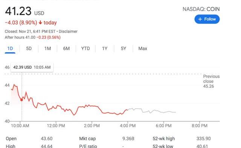241x148 pixels.
Task: Select the 1Y range tab
Action: point(105,48)
